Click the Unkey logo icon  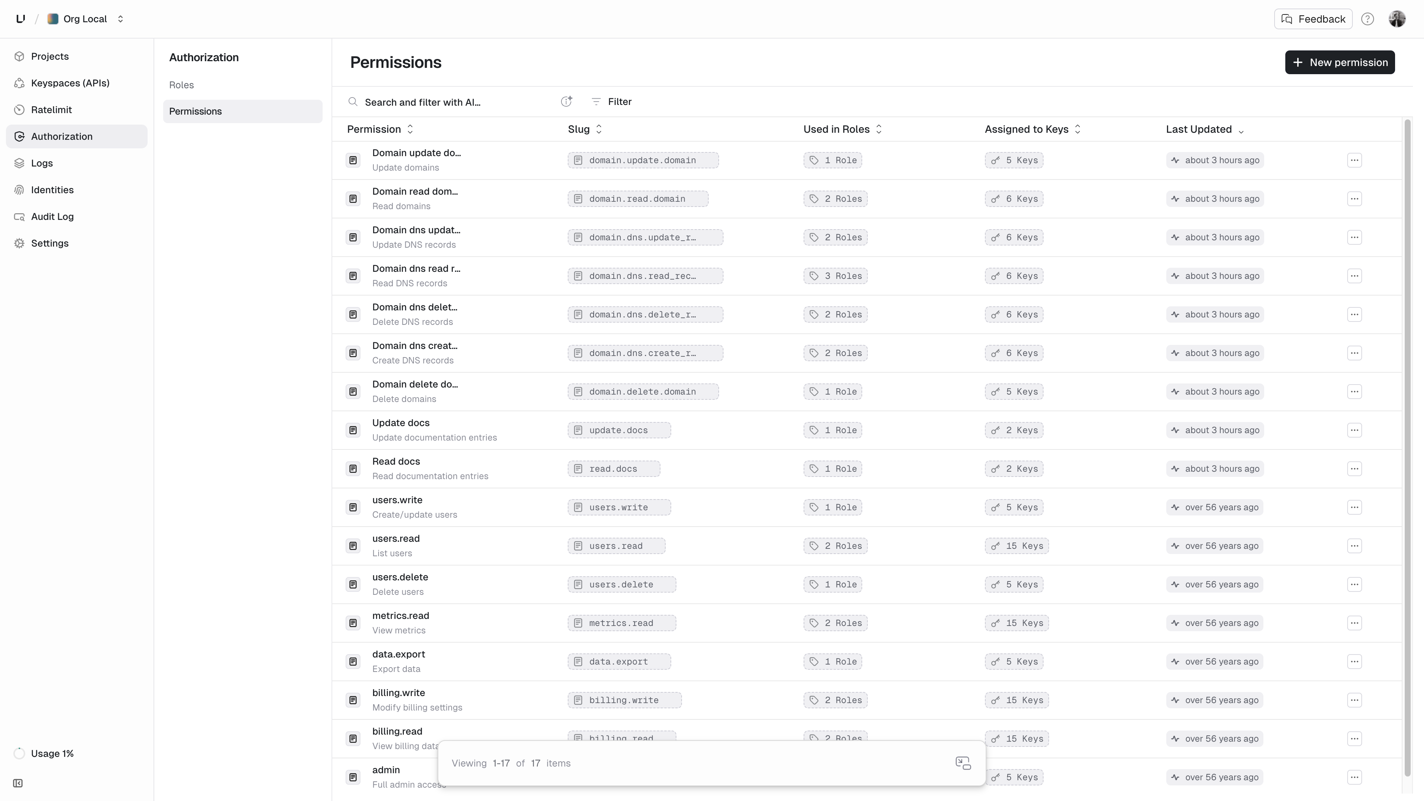[20, 19]
